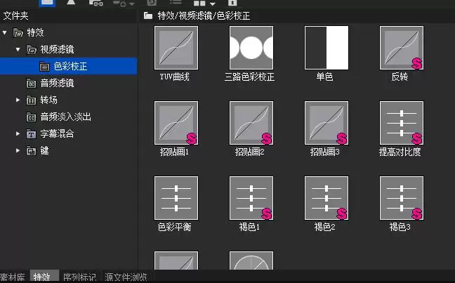Viewport: 455px width, 283px height.
Task: Collapse the 特效 root folder
Action: click(5, 32)
